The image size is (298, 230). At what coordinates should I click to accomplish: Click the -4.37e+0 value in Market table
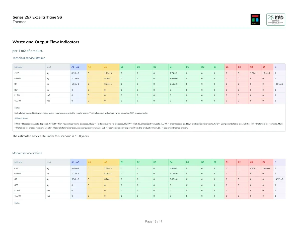click(x=279, y=179)
